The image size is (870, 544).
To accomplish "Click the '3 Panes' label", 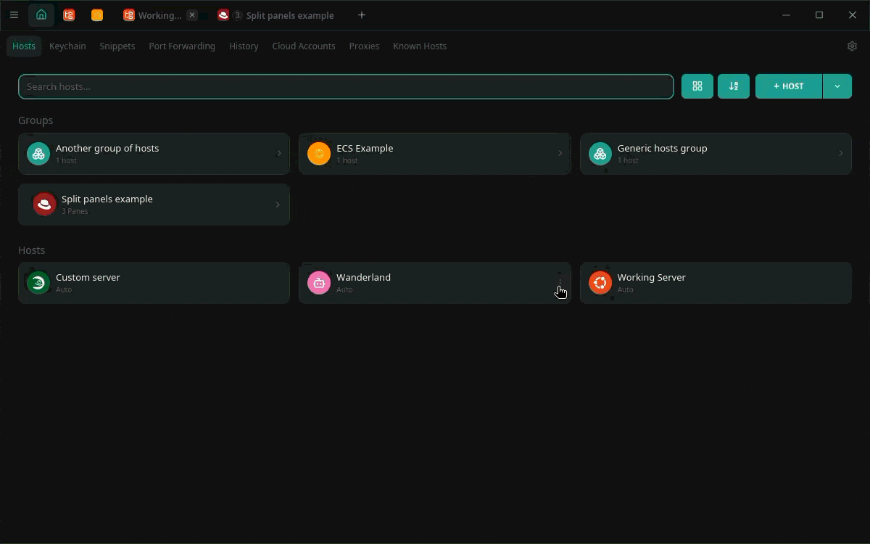I will click(x=75, y=211).
